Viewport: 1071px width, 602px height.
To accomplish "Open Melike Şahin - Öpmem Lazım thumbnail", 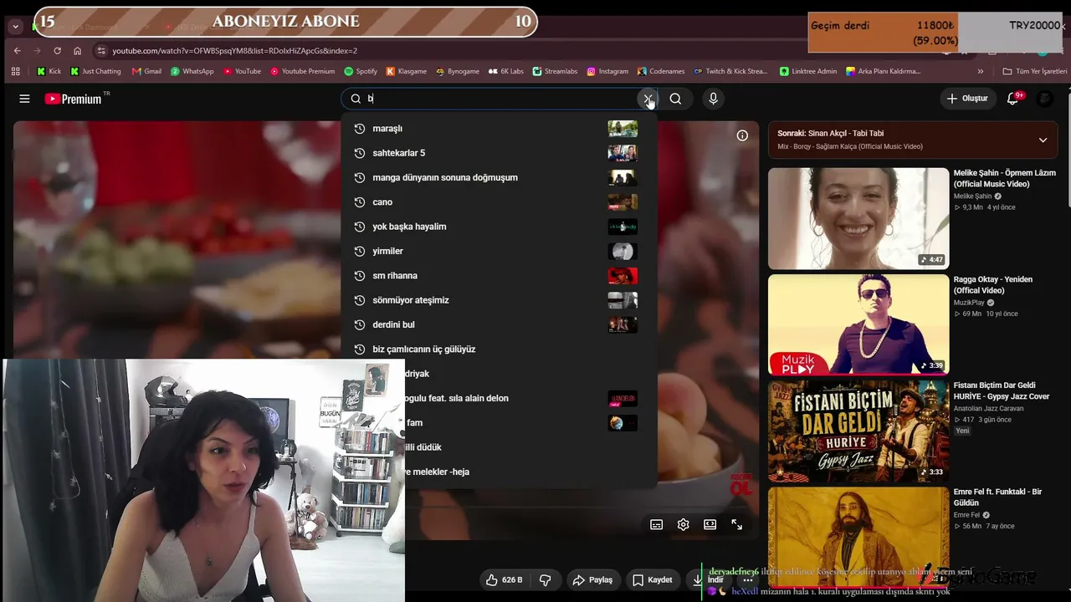I will 858,218.
